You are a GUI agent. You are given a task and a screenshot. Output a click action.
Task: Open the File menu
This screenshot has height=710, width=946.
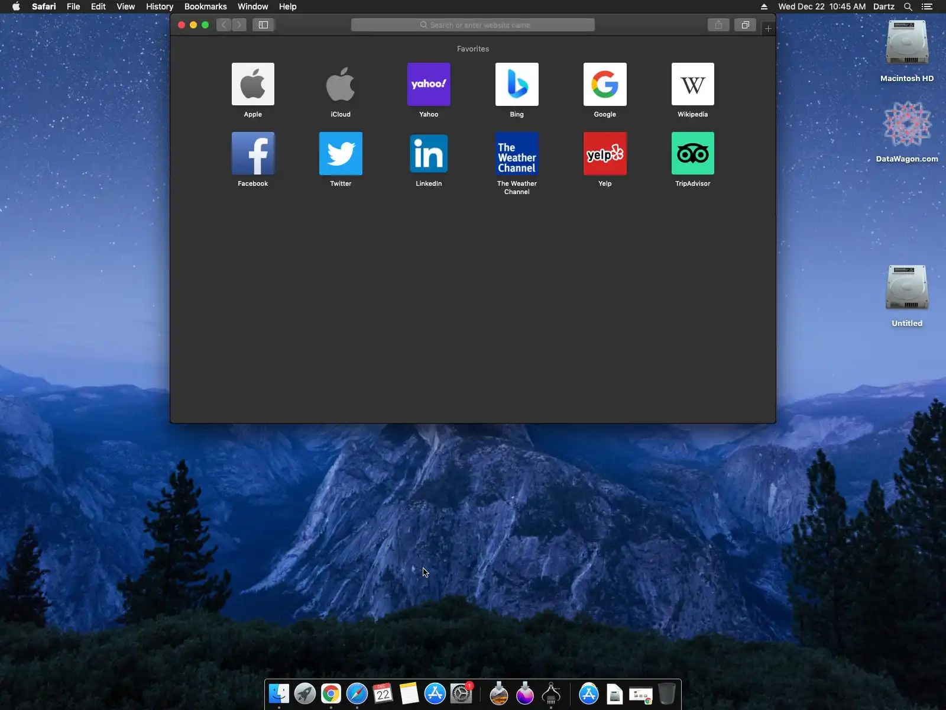click(x=73, y=7)
